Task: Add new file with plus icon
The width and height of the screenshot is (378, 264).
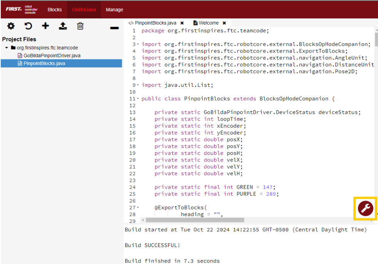Action: pyautogui.click(x=45, y=26)
